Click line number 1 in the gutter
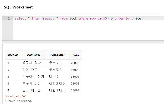 pos(9,18)
